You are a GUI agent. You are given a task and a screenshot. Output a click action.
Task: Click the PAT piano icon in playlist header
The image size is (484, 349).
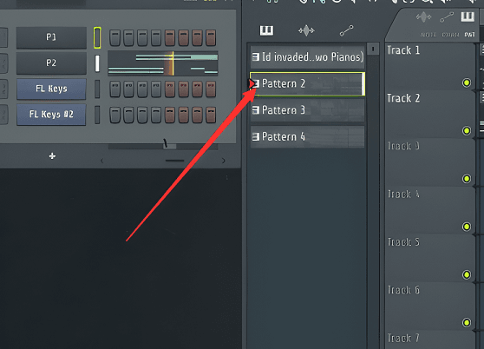coord(468,16)
